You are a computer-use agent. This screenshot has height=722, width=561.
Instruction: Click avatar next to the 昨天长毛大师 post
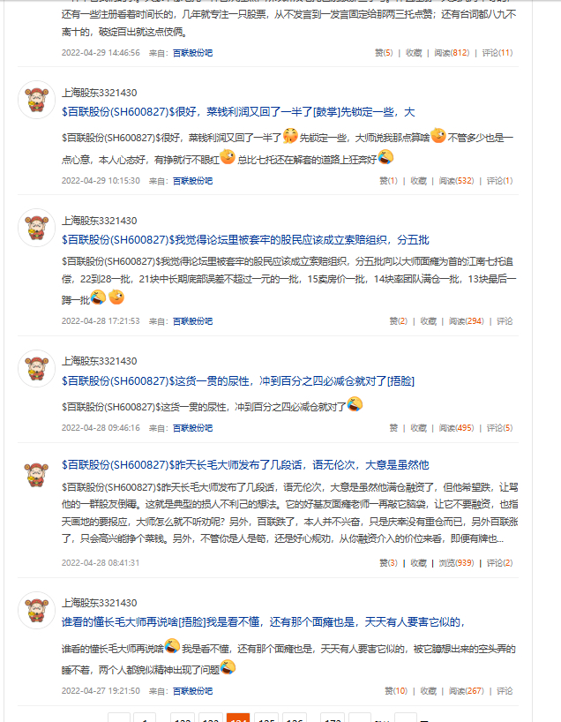point(36,475)
